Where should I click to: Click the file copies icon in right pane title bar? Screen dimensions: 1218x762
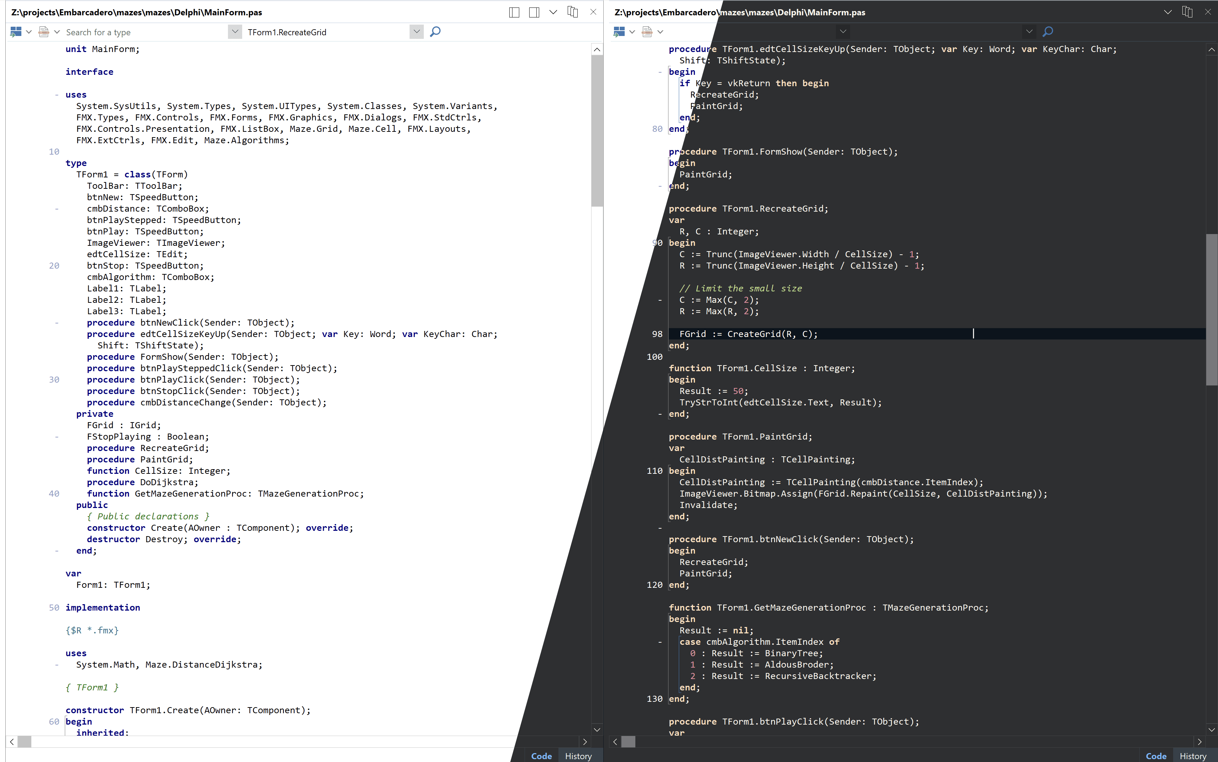1187,12
